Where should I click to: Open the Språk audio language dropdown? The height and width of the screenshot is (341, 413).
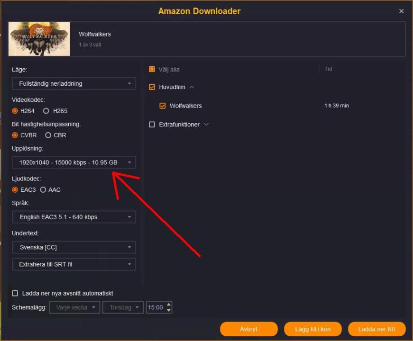coord(74,217)
